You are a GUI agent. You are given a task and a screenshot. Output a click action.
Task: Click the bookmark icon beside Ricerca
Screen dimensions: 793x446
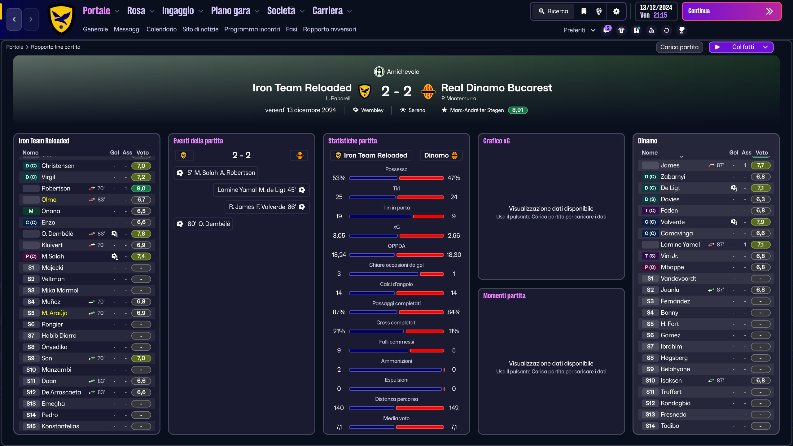coord(584,11)
